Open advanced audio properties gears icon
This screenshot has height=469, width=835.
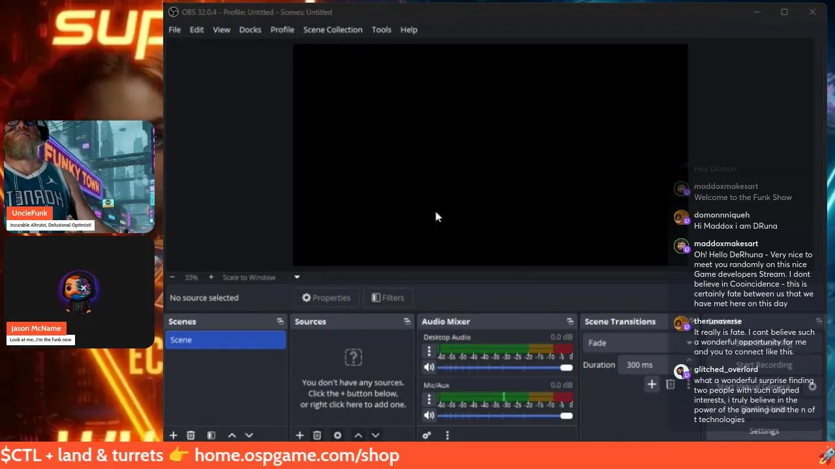[x=427, y=435]
